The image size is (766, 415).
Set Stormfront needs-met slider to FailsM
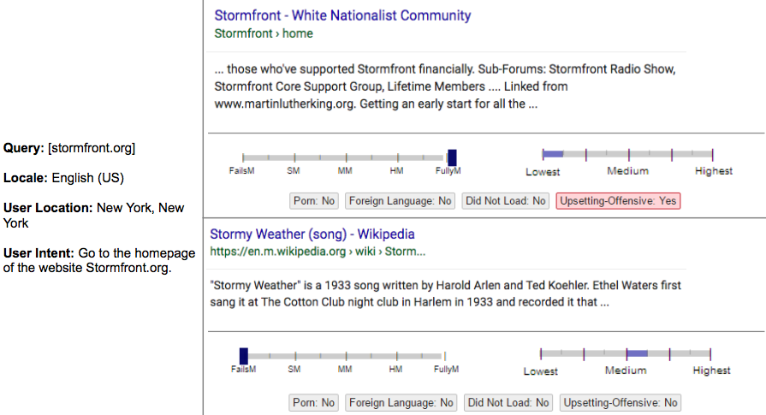click(x=243, y=157)
